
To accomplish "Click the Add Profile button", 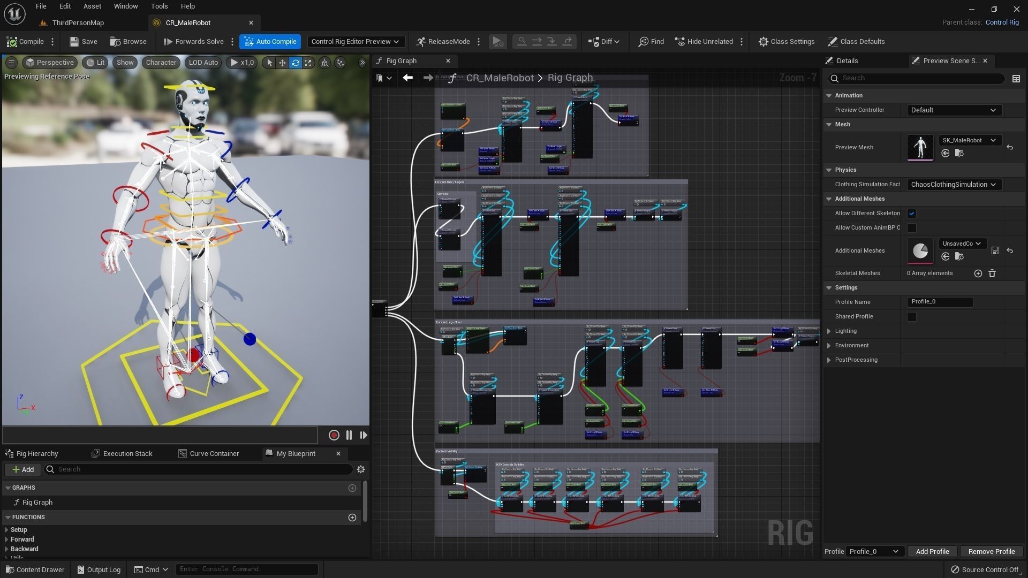I will pyautogui.click(x=932, y=551).
